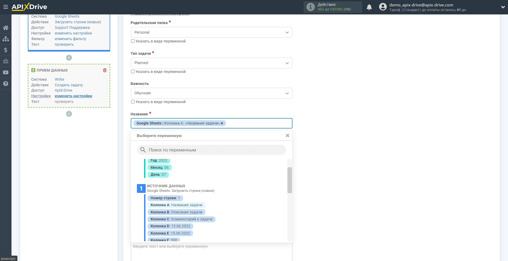Screen dimensions: 508x261
Task: Click проверить in the source block
Action: pyautogui.click(x=64, y=44)
